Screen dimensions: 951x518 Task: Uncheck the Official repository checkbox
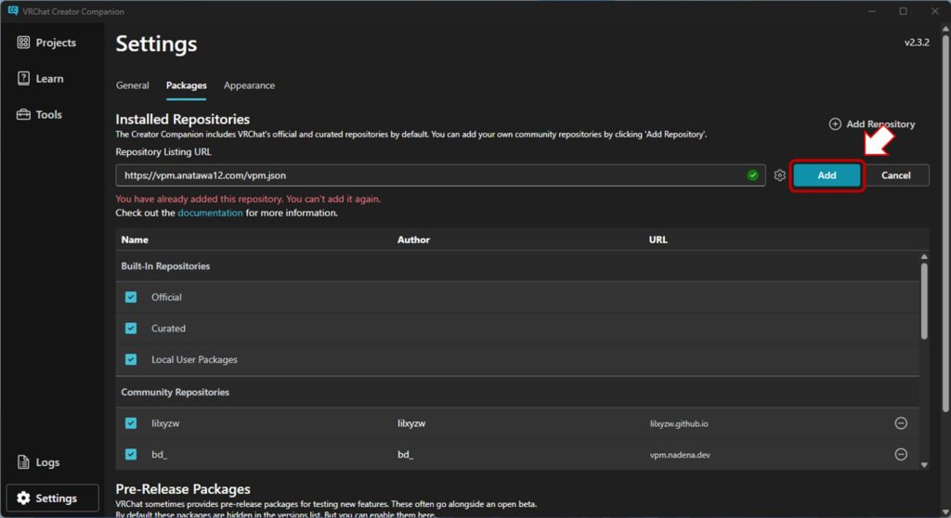pos(131,297)
